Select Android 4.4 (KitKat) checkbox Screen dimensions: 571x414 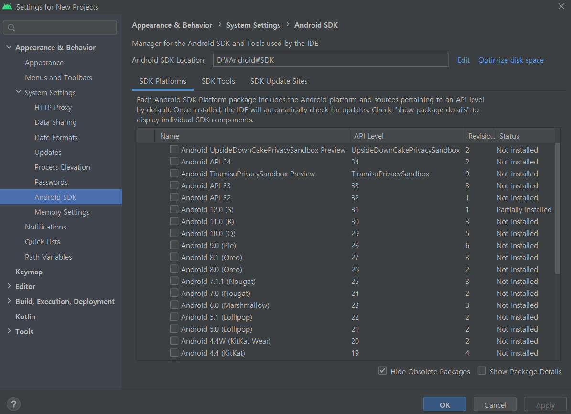174,353
